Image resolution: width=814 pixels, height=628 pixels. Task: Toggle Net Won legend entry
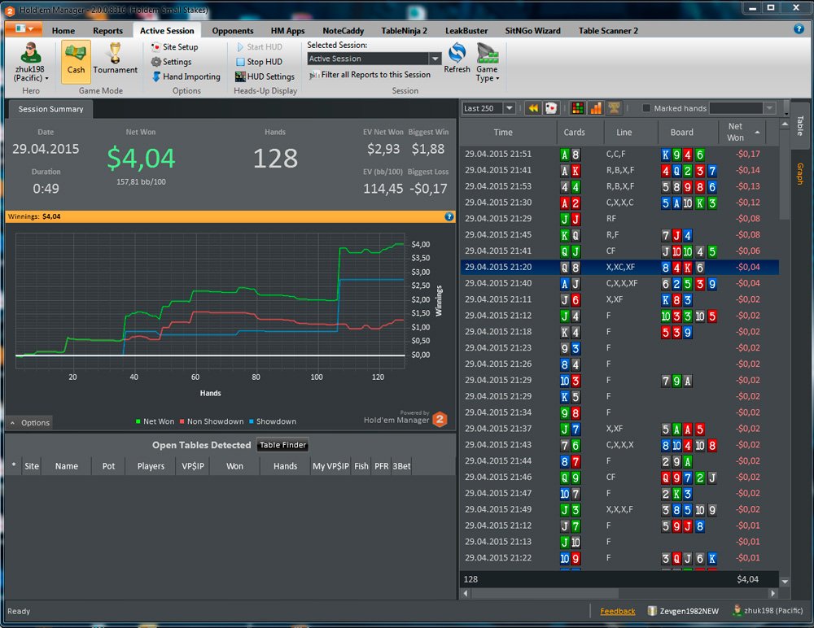point(155,421)
